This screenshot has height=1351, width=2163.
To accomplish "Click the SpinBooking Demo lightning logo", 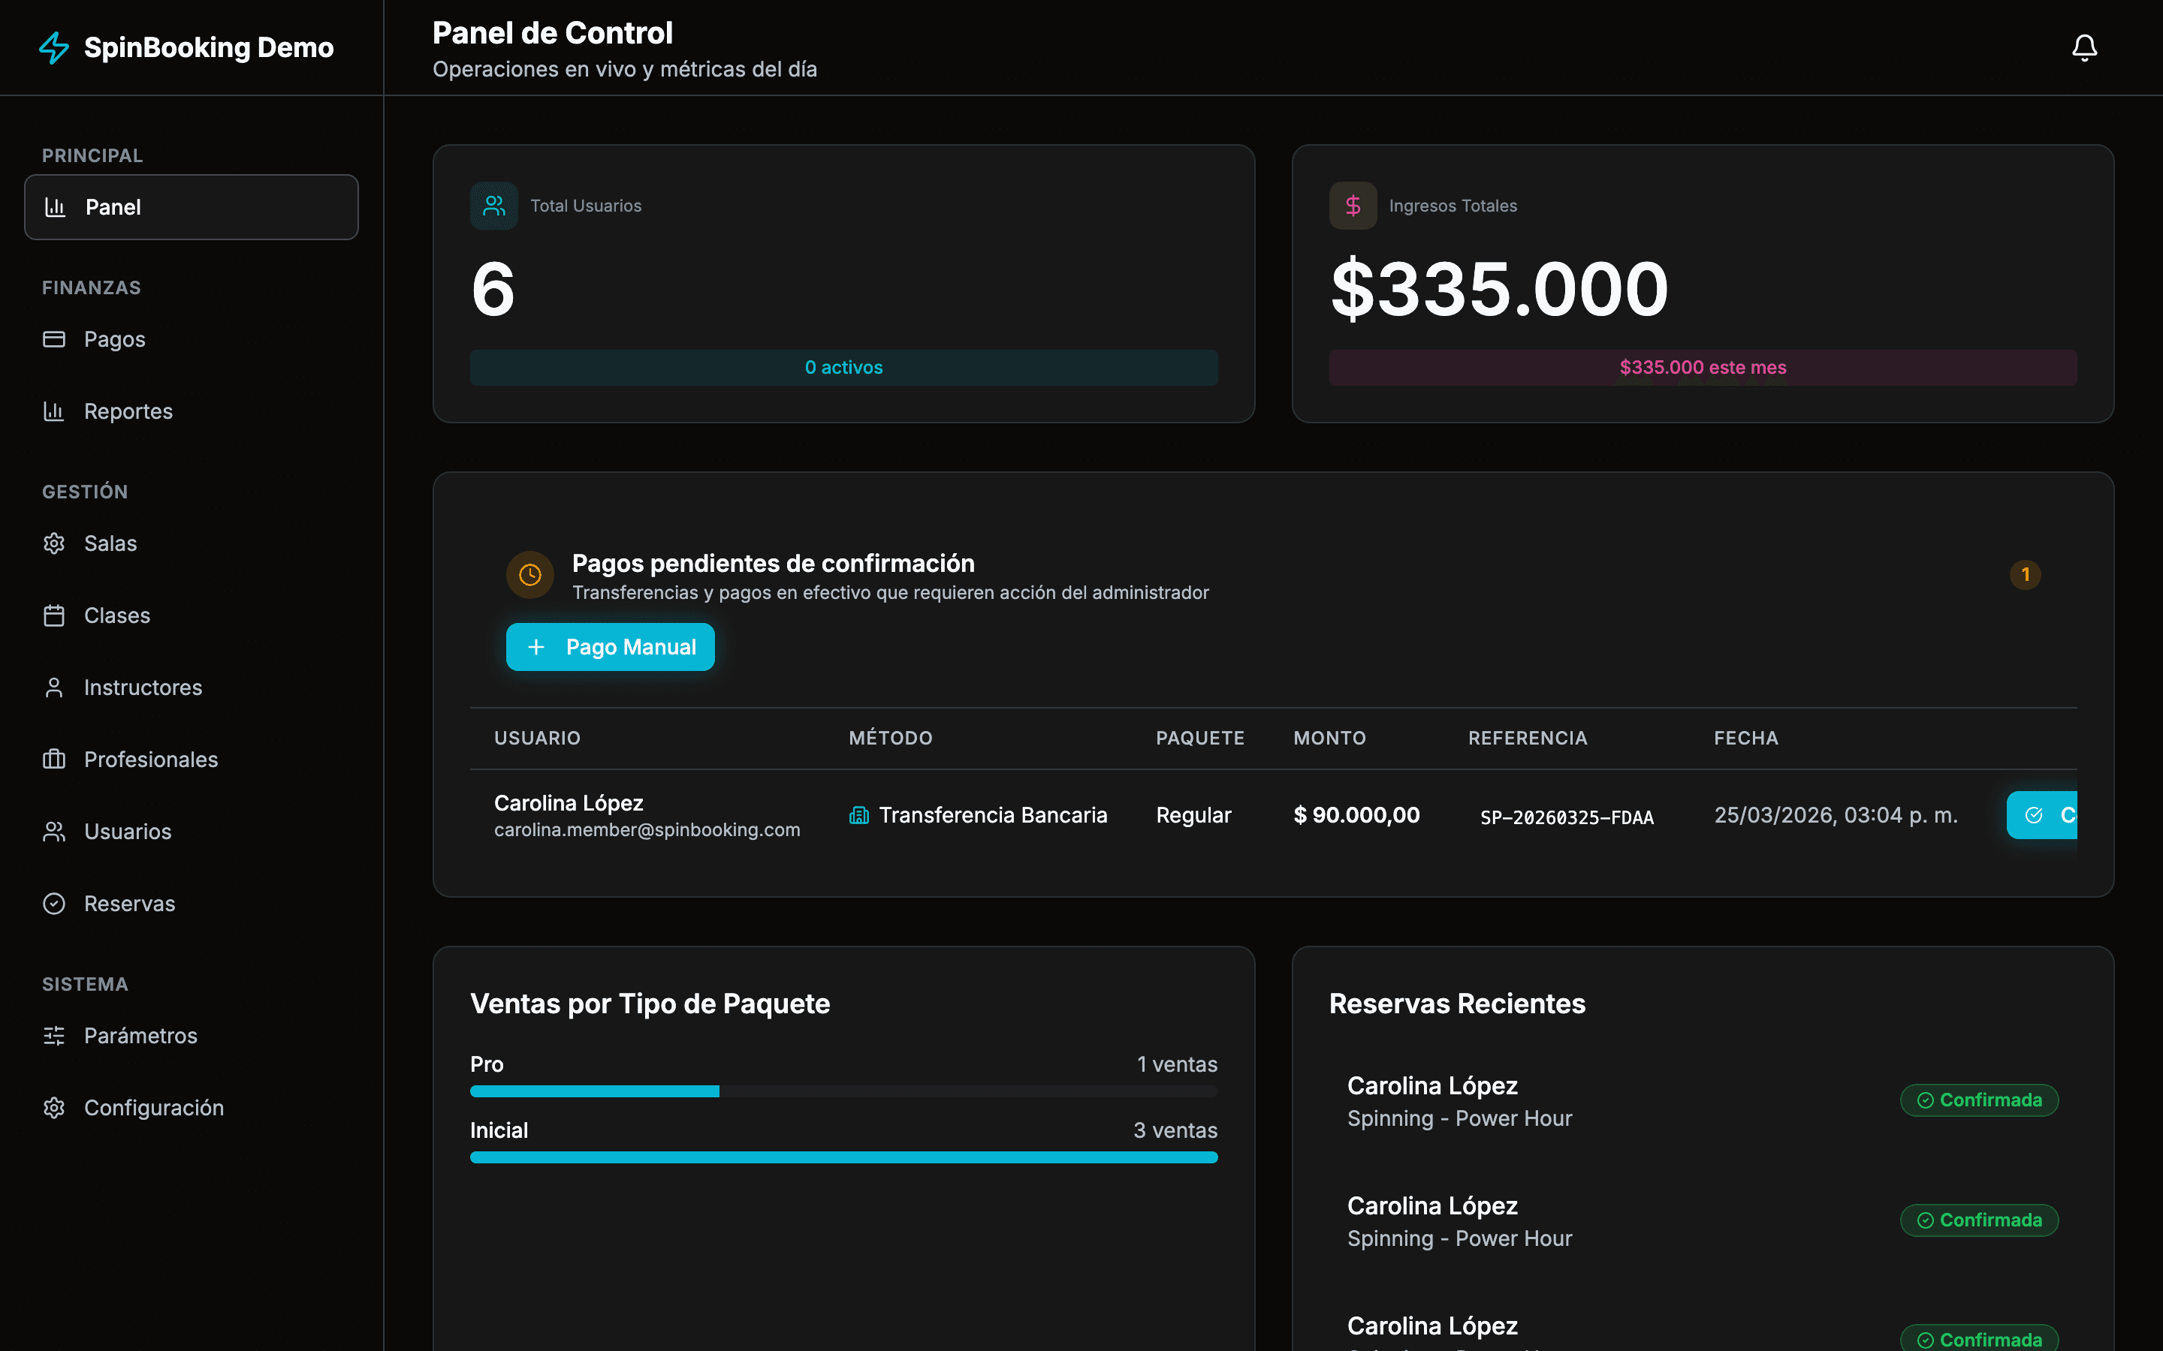I will pyautogui.click(x=53, y=47).
